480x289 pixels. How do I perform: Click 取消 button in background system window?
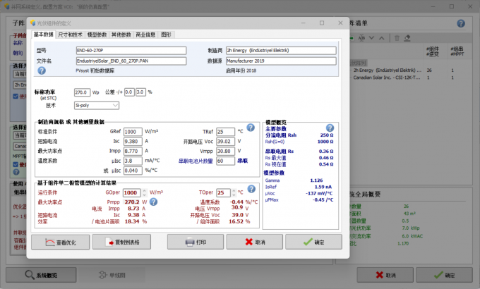pos(385,275)
